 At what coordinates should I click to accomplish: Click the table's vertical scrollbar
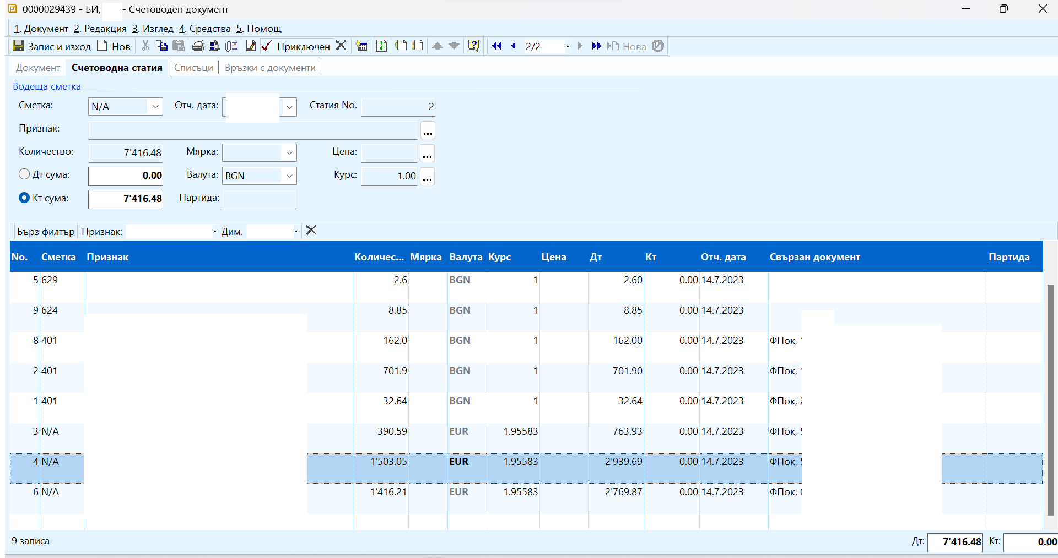point(1050,399)
